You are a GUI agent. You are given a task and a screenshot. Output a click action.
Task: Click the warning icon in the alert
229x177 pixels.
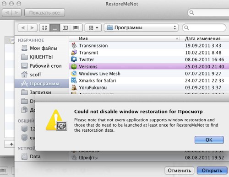[x=56, y=120]
